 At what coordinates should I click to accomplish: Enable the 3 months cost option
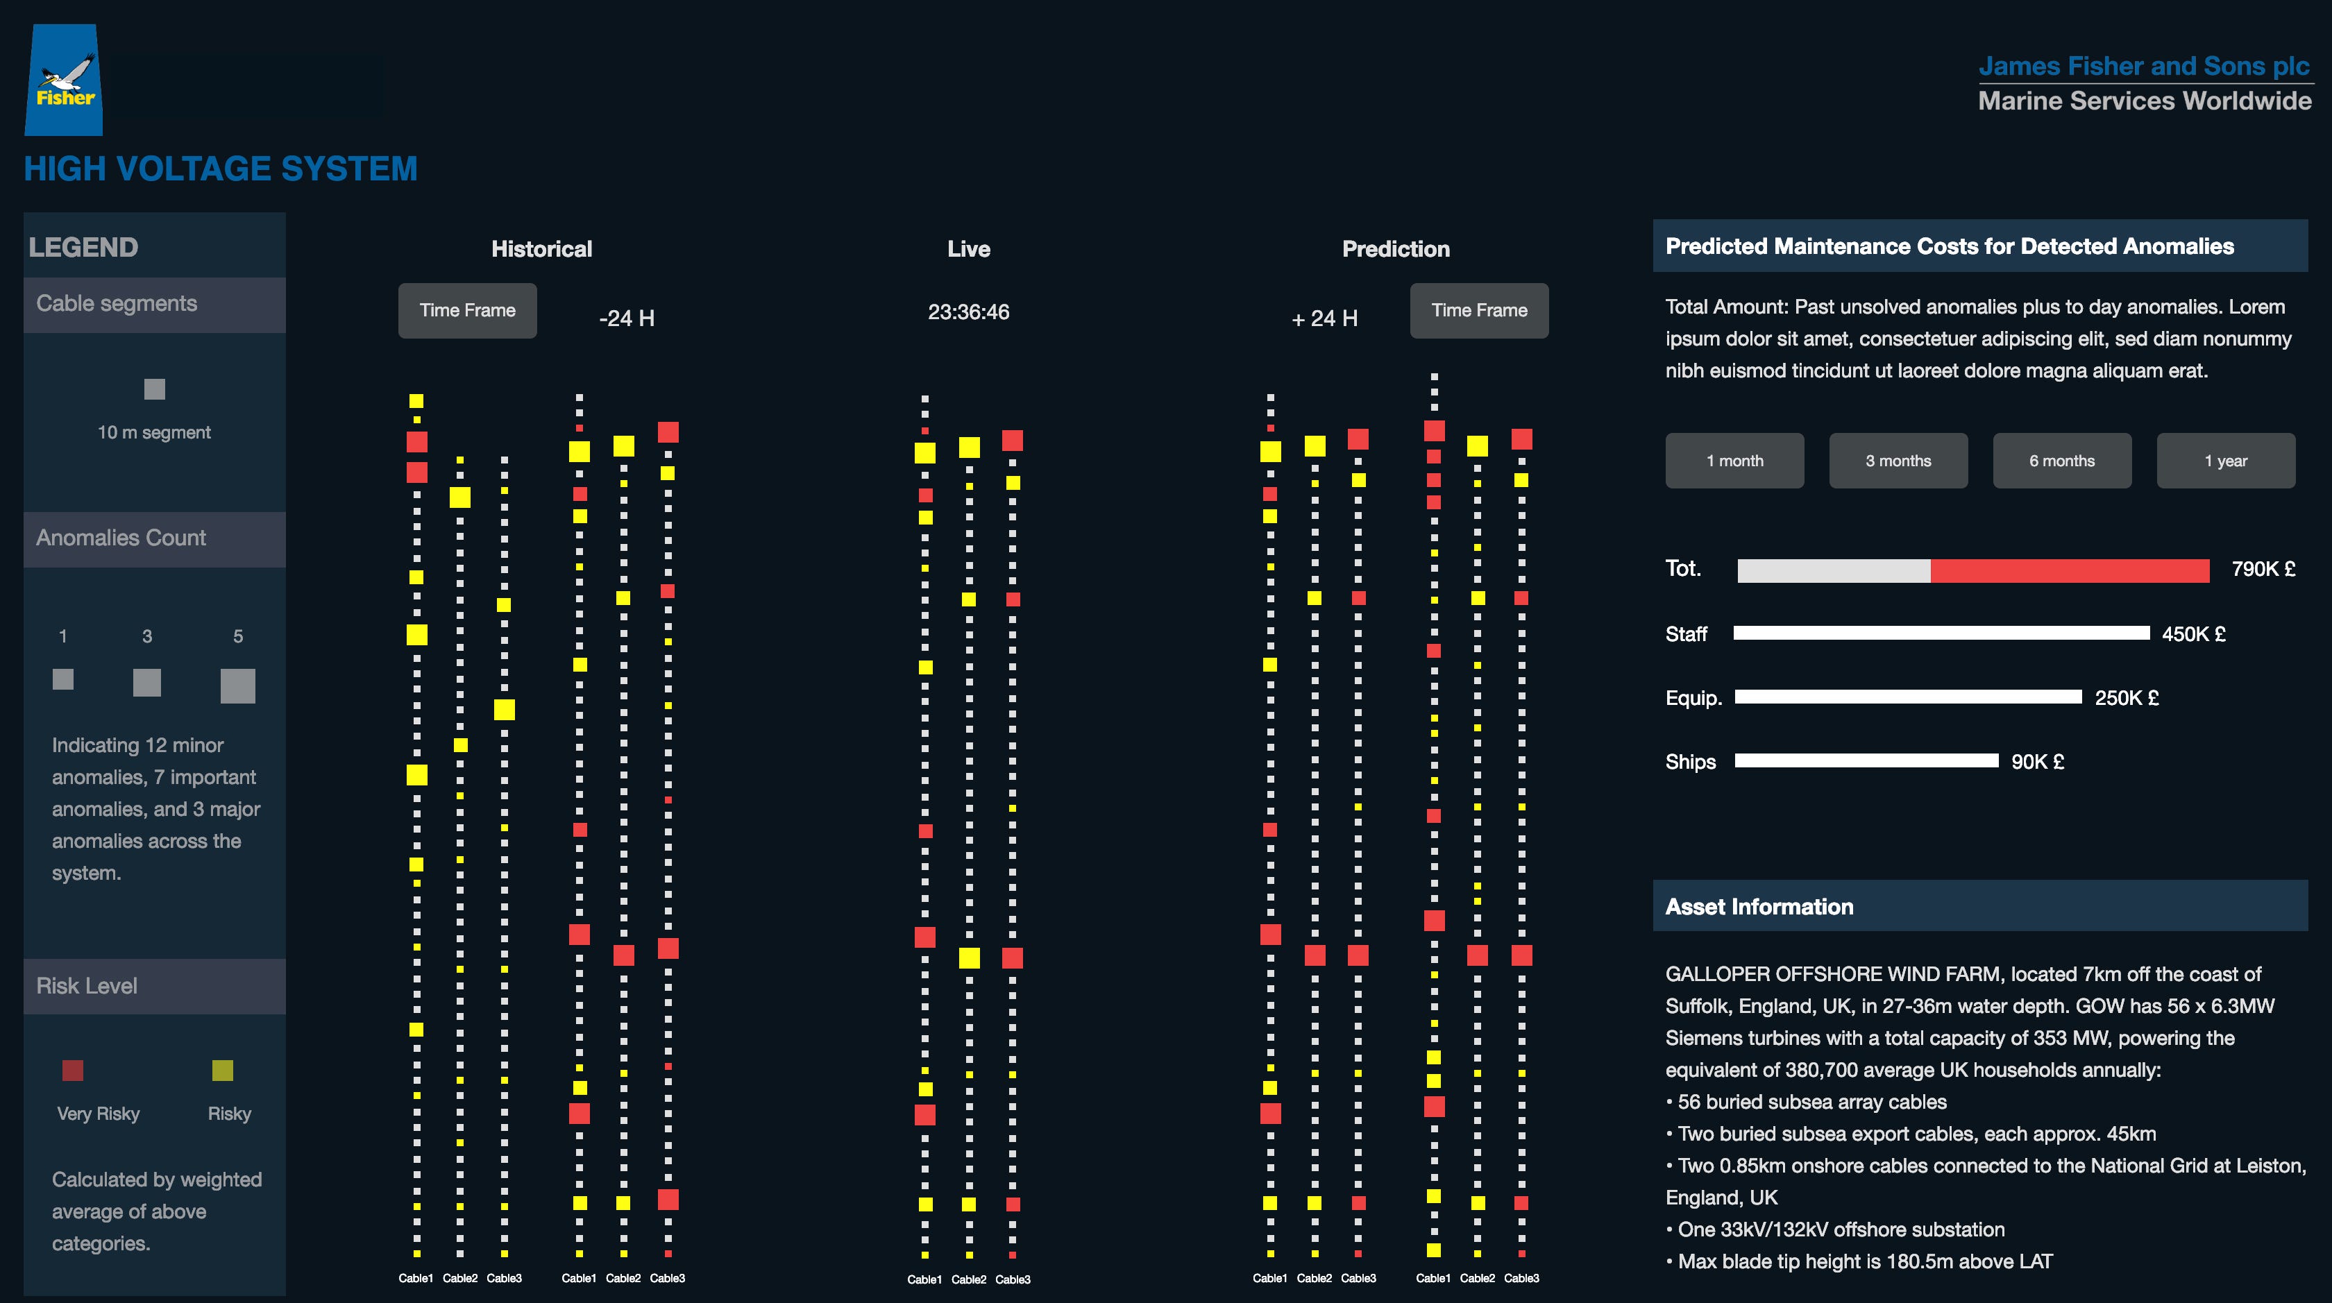tap(1898, 461)
